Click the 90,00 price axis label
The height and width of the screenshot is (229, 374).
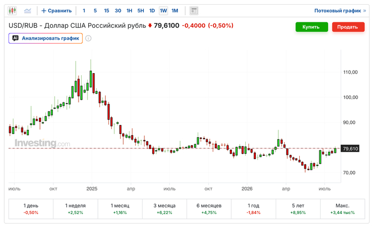coord(349,122)
